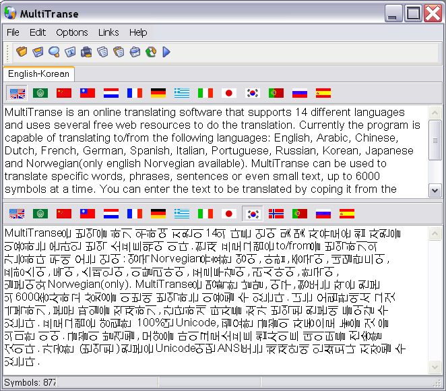Click inside the English source text box

tap(216, 152)
